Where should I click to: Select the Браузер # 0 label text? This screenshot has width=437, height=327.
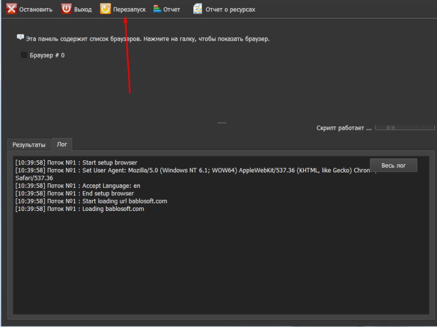click(47, 55)
